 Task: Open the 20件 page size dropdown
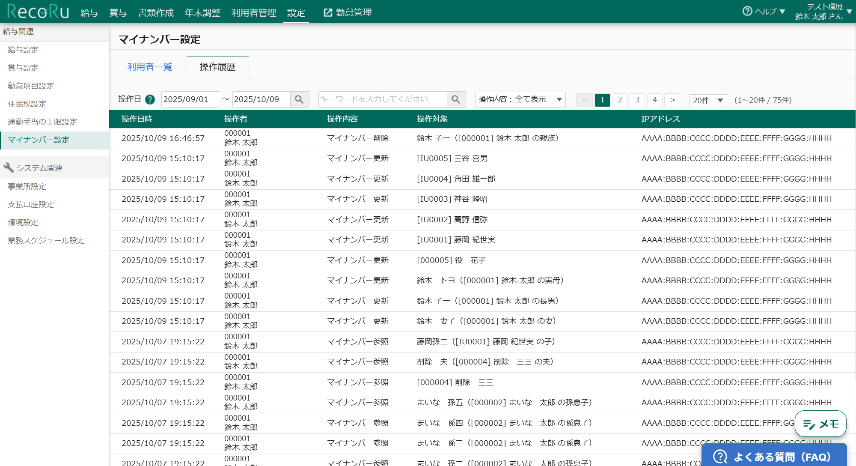point(707,100)
